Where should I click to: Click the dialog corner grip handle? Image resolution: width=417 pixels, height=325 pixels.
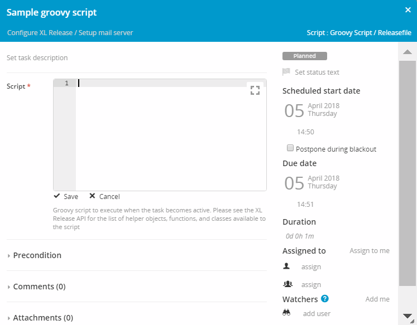(x=413, y=322)
